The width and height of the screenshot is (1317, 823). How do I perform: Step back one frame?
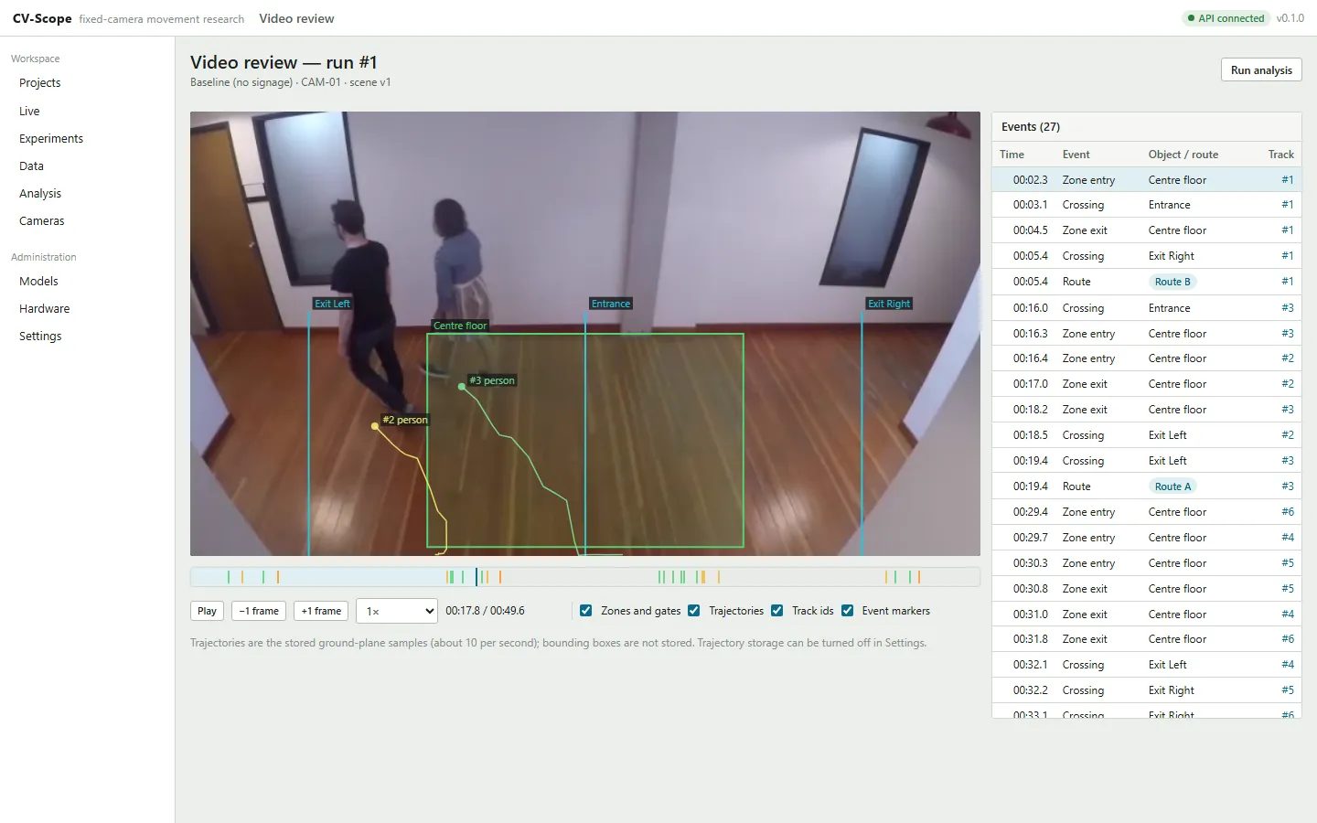tap(259, 611)
